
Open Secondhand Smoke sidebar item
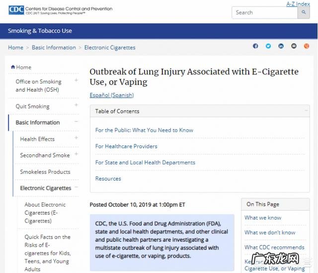tap(45, 155)
